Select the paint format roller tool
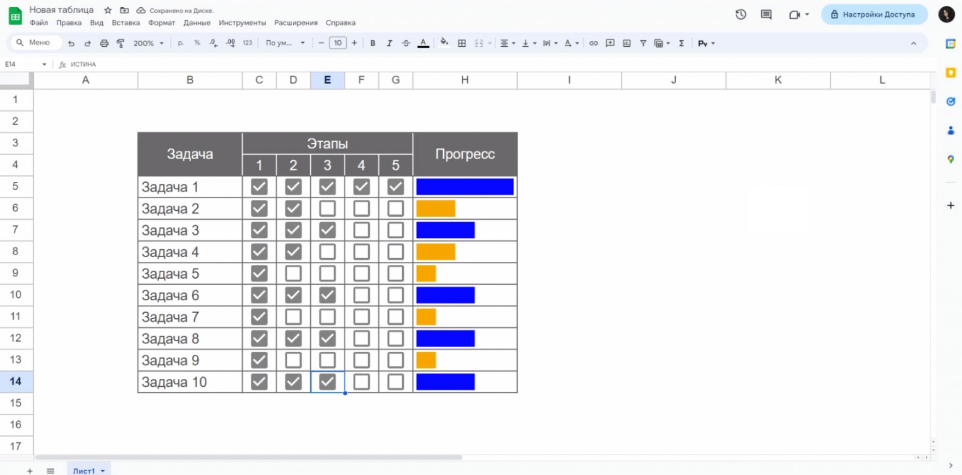Viewport: 962px width, 475px height. coord(120,43)
